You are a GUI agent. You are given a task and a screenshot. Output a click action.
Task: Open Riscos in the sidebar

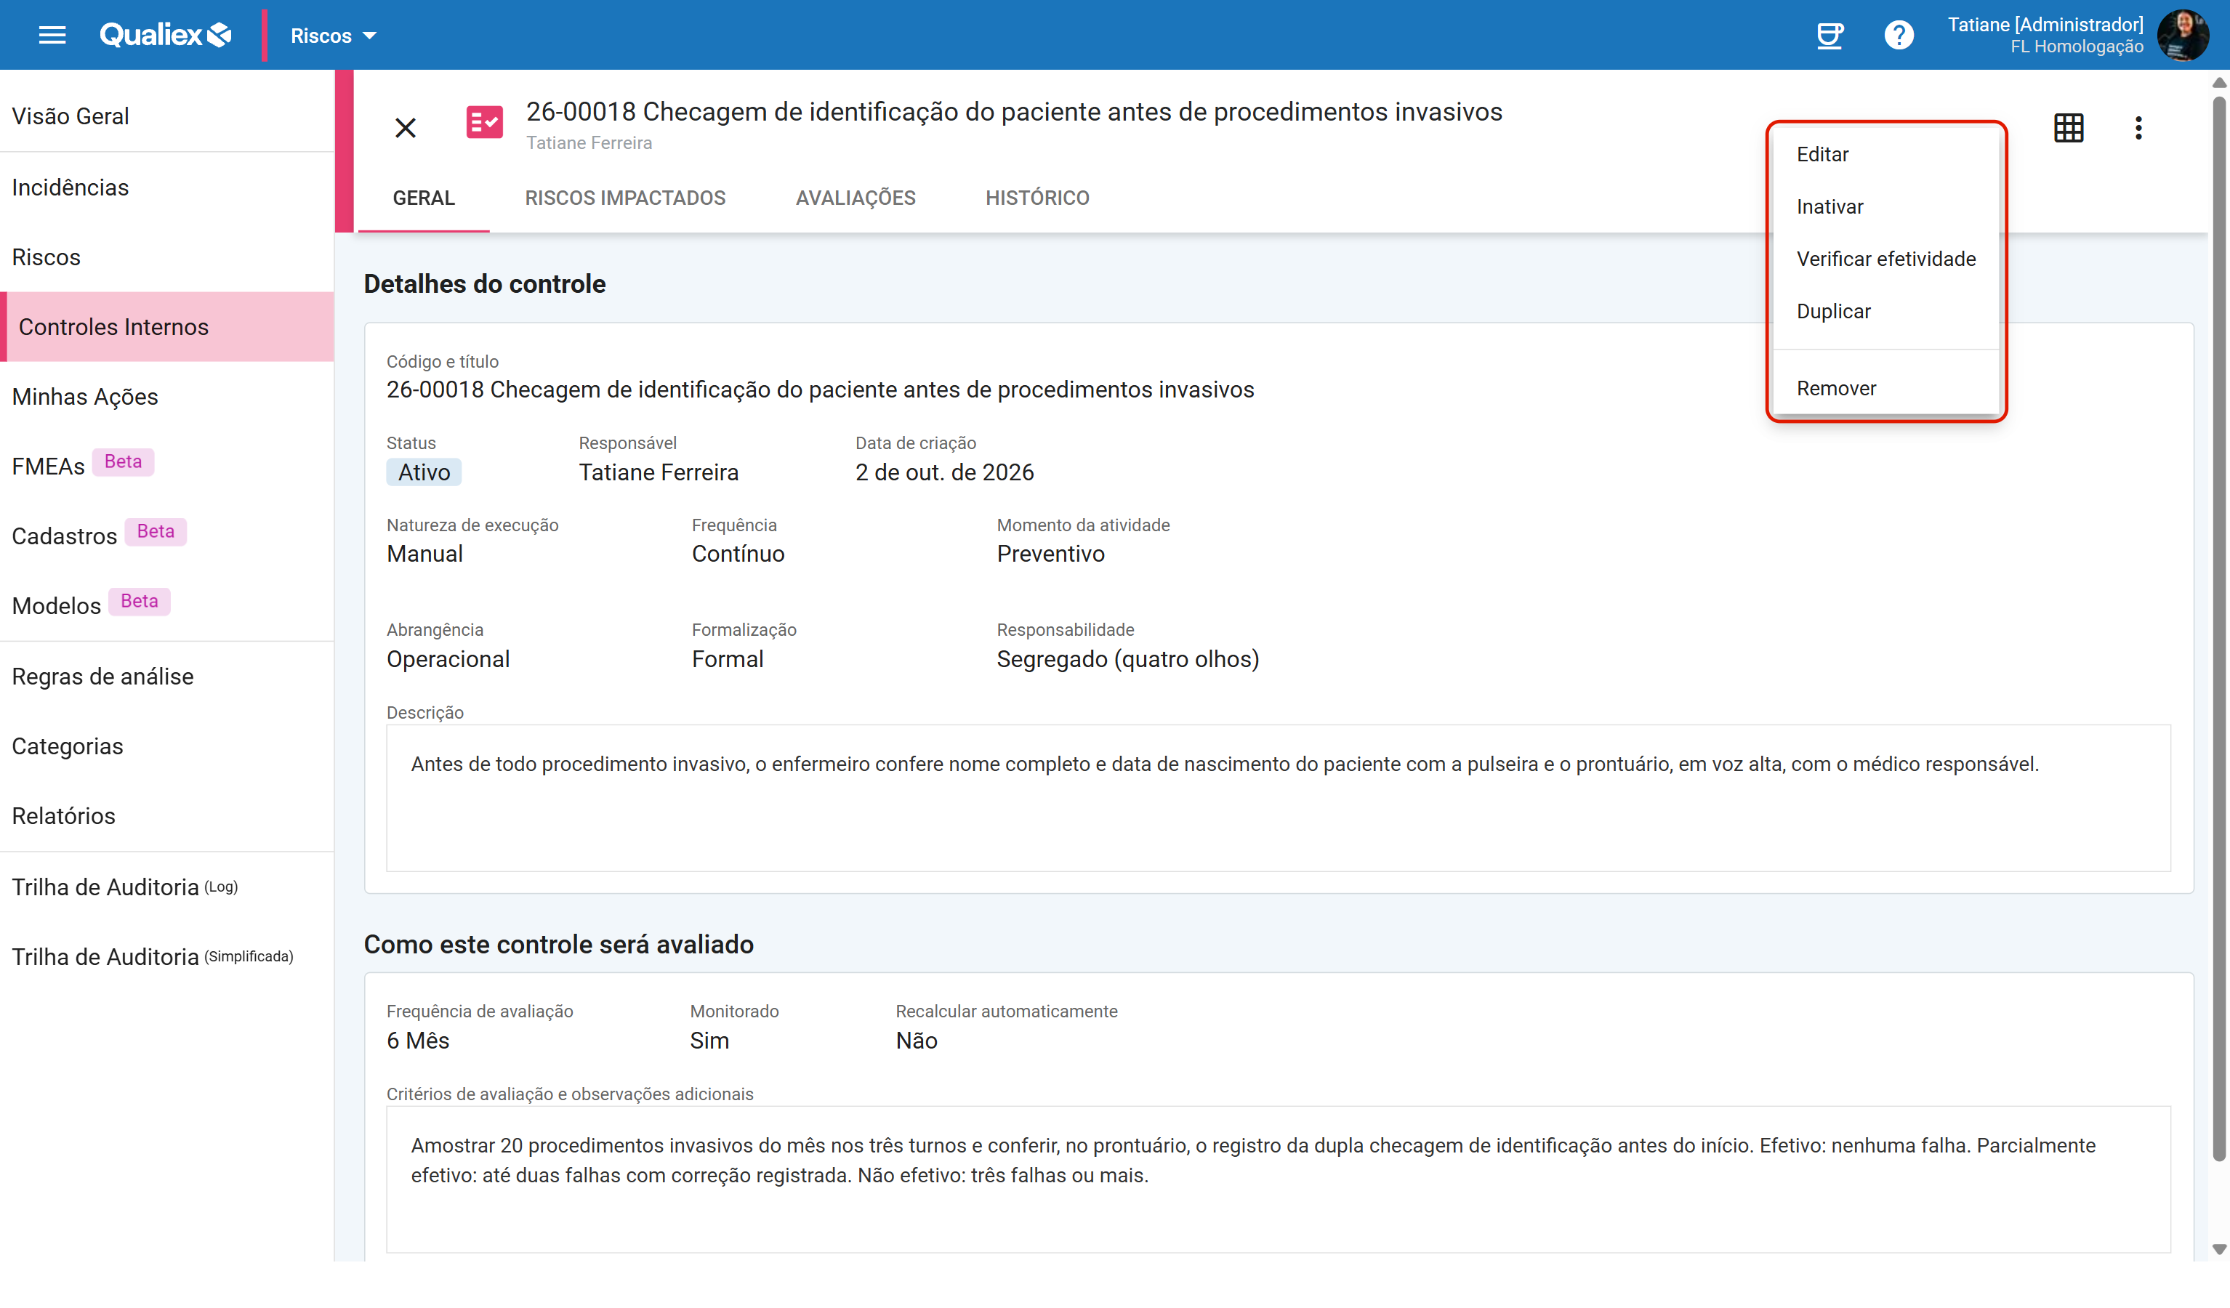[167, 257]
